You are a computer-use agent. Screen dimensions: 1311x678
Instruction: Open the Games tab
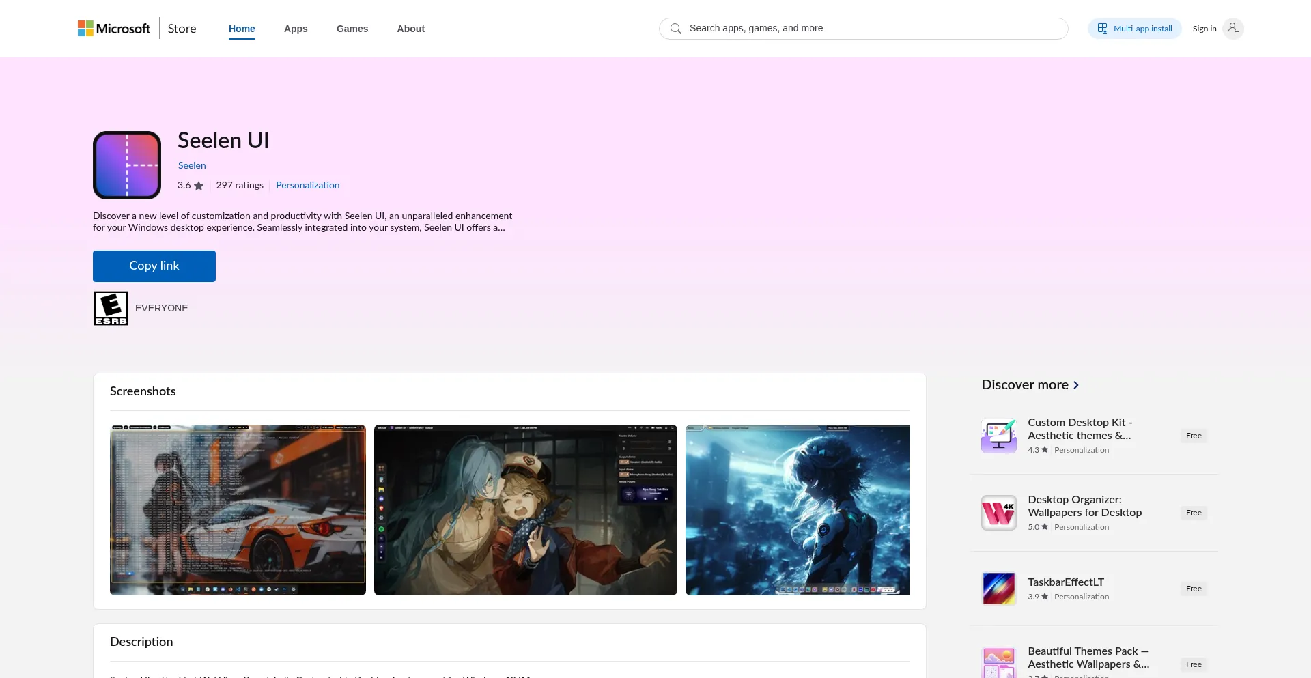[x=352, y=29]
